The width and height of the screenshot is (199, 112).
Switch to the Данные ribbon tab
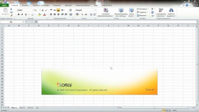(68, 5)
